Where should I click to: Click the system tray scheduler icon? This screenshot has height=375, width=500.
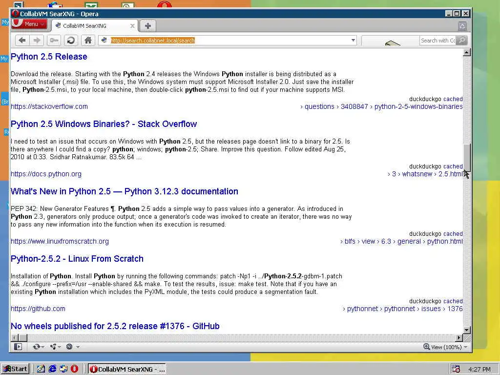[x=456, y=369]
